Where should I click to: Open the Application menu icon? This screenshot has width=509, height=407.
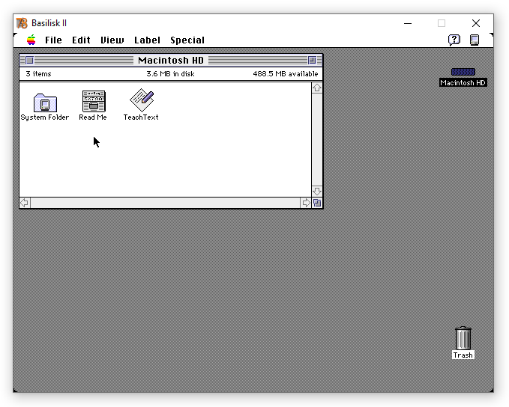[x=475, y=40]
